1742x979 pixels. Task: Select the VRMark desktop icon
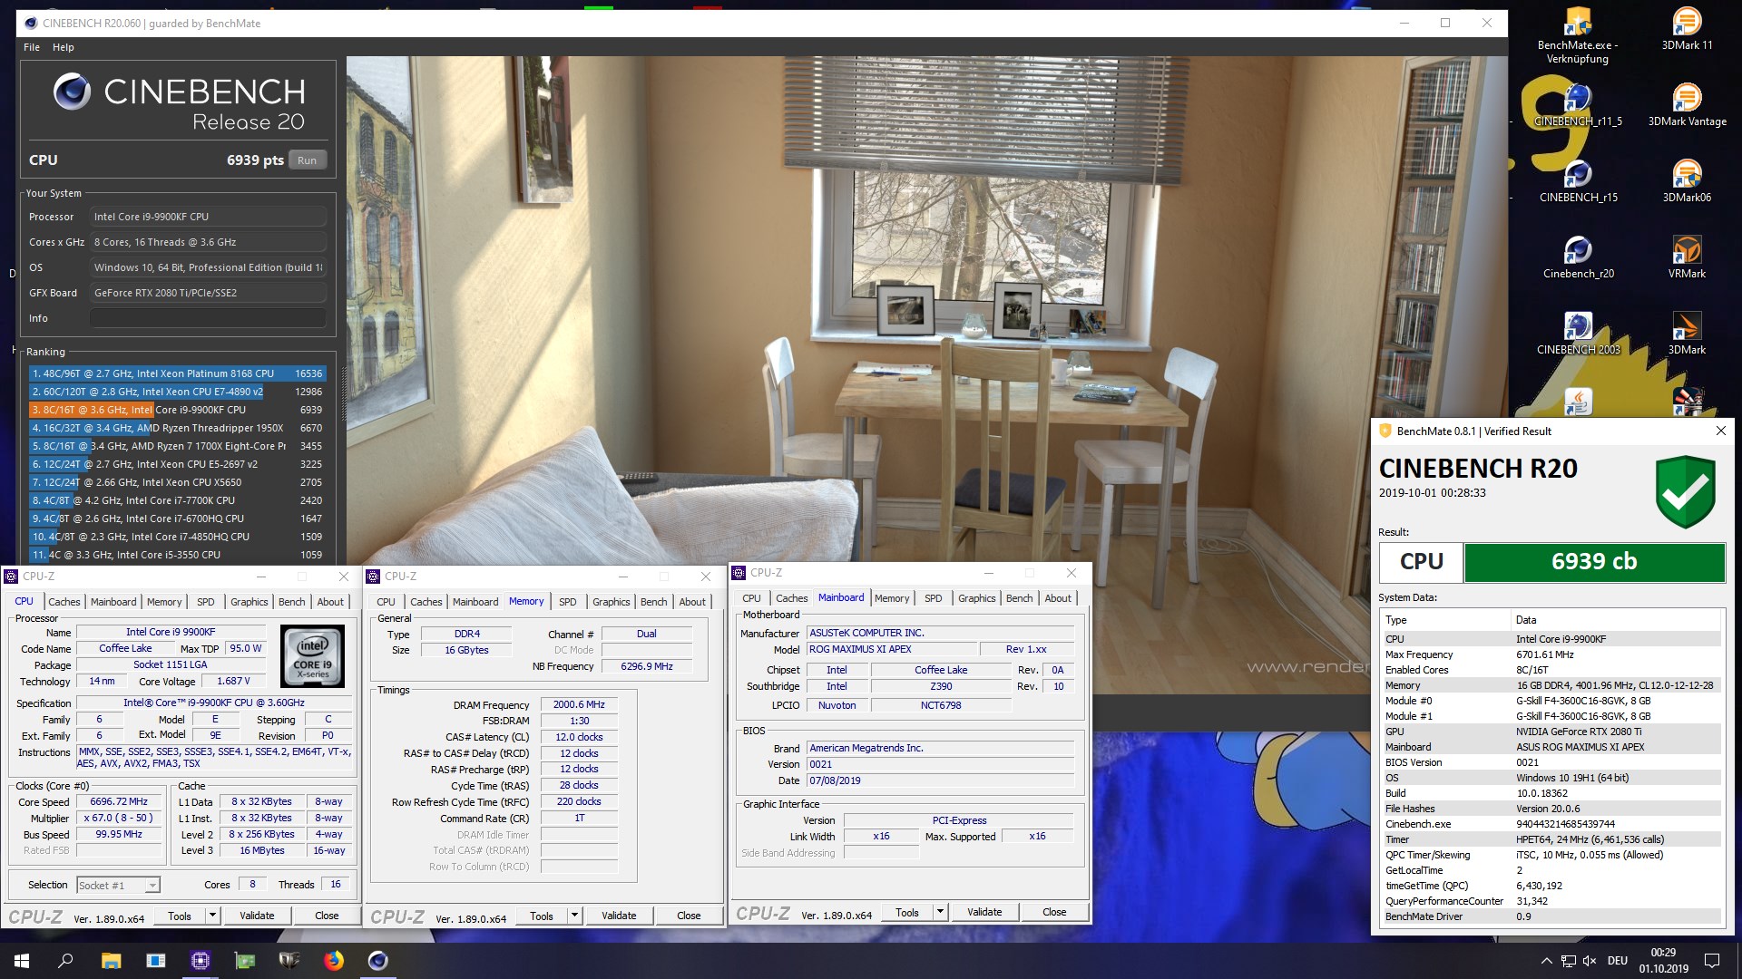click(x=1687, y=257)
